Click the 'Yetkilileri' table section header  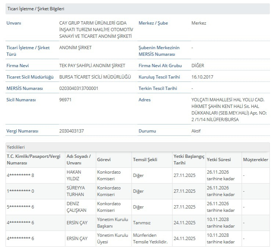click(x=16, y=147)
